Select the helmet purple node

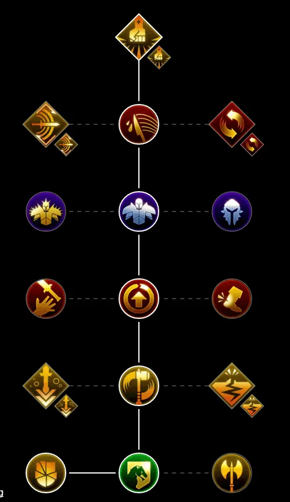click(x=232, y=211)
